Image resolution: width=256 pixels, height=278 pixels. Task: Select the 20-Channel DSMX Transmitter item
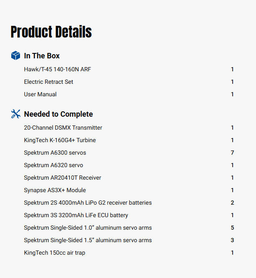coord(63,128)
